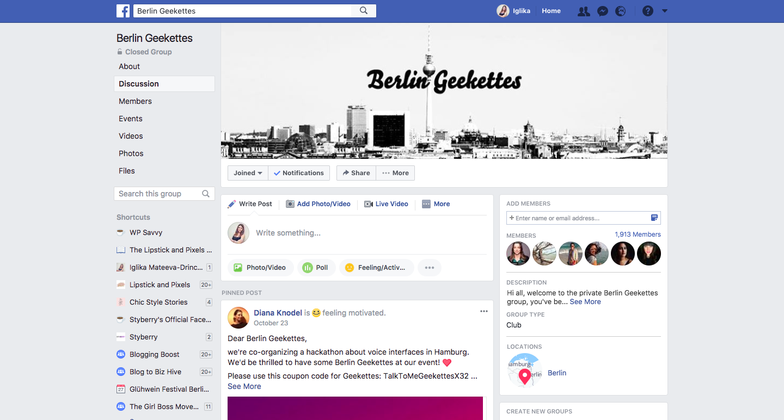784x420 pixels.
Task: Open pinned post options ellipsis
Action: (x=484, y=311)
